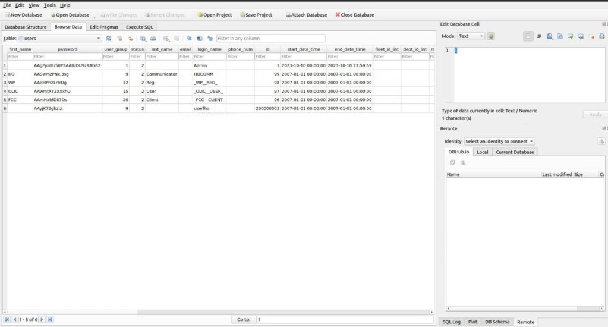The width and height of the screenshot is (608, 327).
Task: Jump to the first page of records
Action: pyautogui.click(x=7, y=320)
